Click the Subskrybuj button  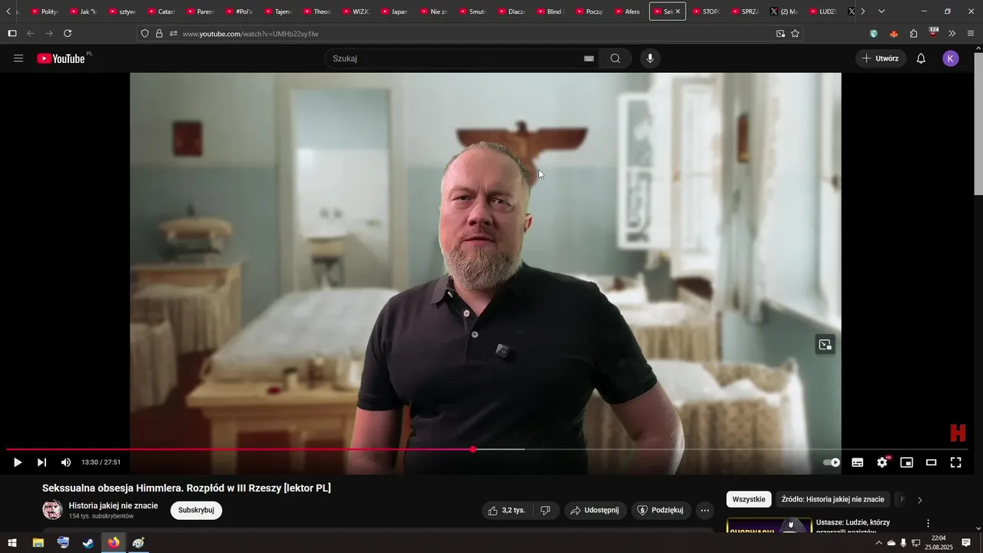coord(196,510)
